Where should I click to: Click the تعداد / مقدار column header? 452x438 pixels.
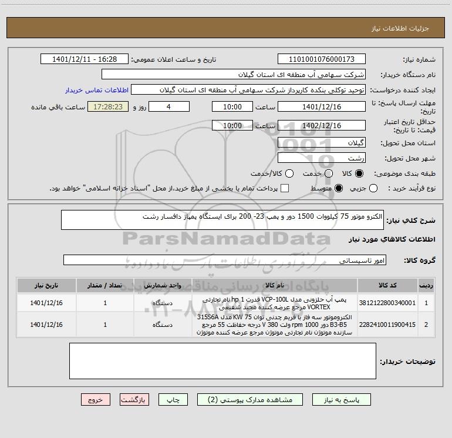tap(105, 285)
